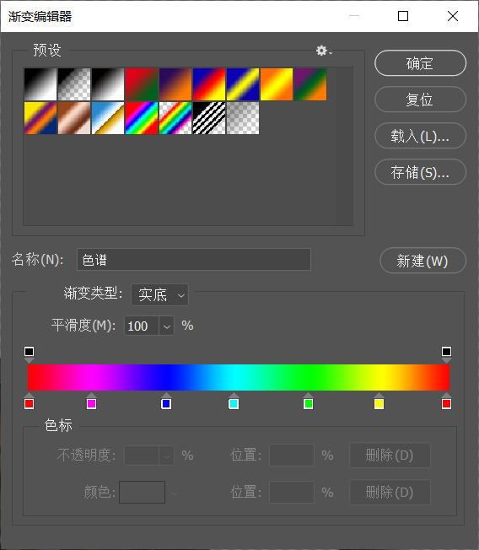Viewport: 479px width, 550px height.
Task: Select the blue color stop
Action: pos(166,401)
